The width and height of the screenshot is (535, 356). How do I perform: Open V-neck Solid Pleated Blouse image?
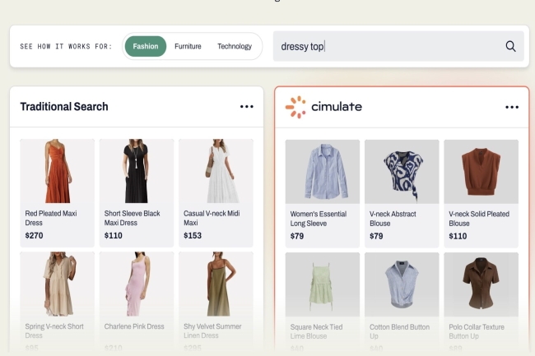481,171
